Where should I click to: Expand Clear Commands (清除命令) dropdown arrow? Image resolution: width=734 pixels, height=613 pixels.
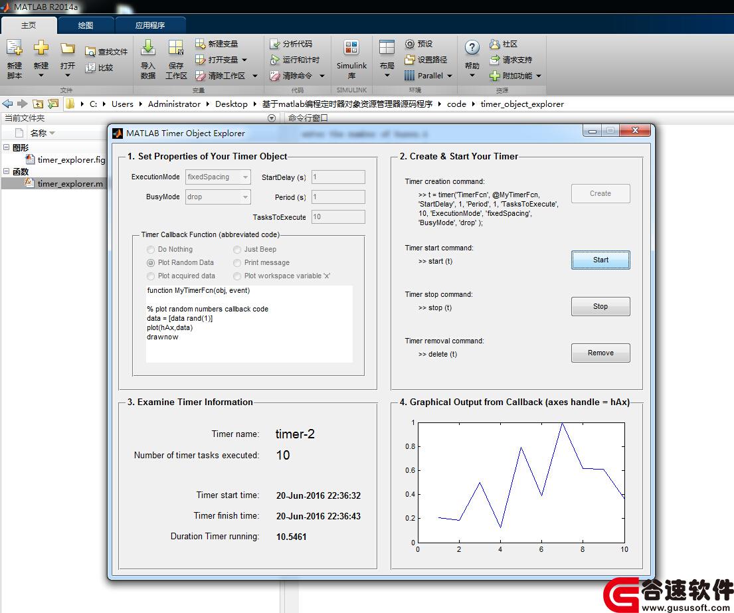click(x=322, y=76)
